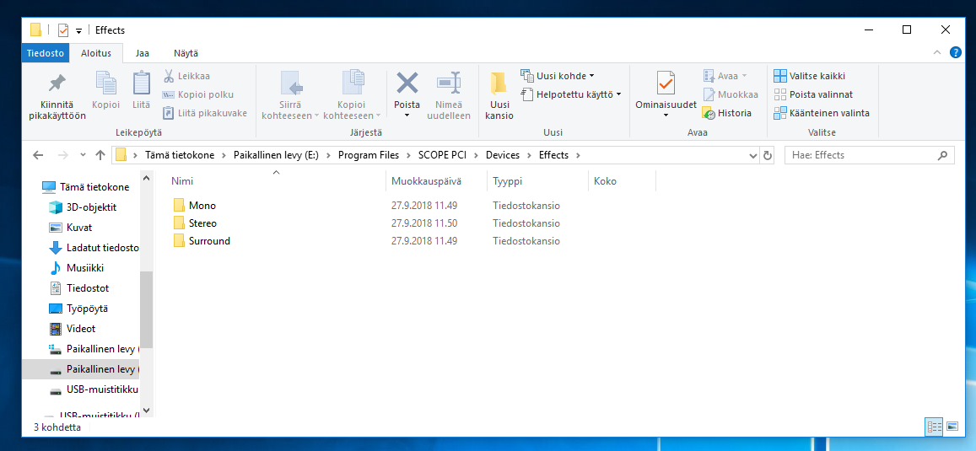Switch to details list view
The height and width of the screenshot is (451, 976).
[x=934, y=427]
